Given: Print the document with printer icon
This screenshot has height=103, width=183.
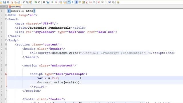Looking at the screenshot, I should [x=19, y=2].
